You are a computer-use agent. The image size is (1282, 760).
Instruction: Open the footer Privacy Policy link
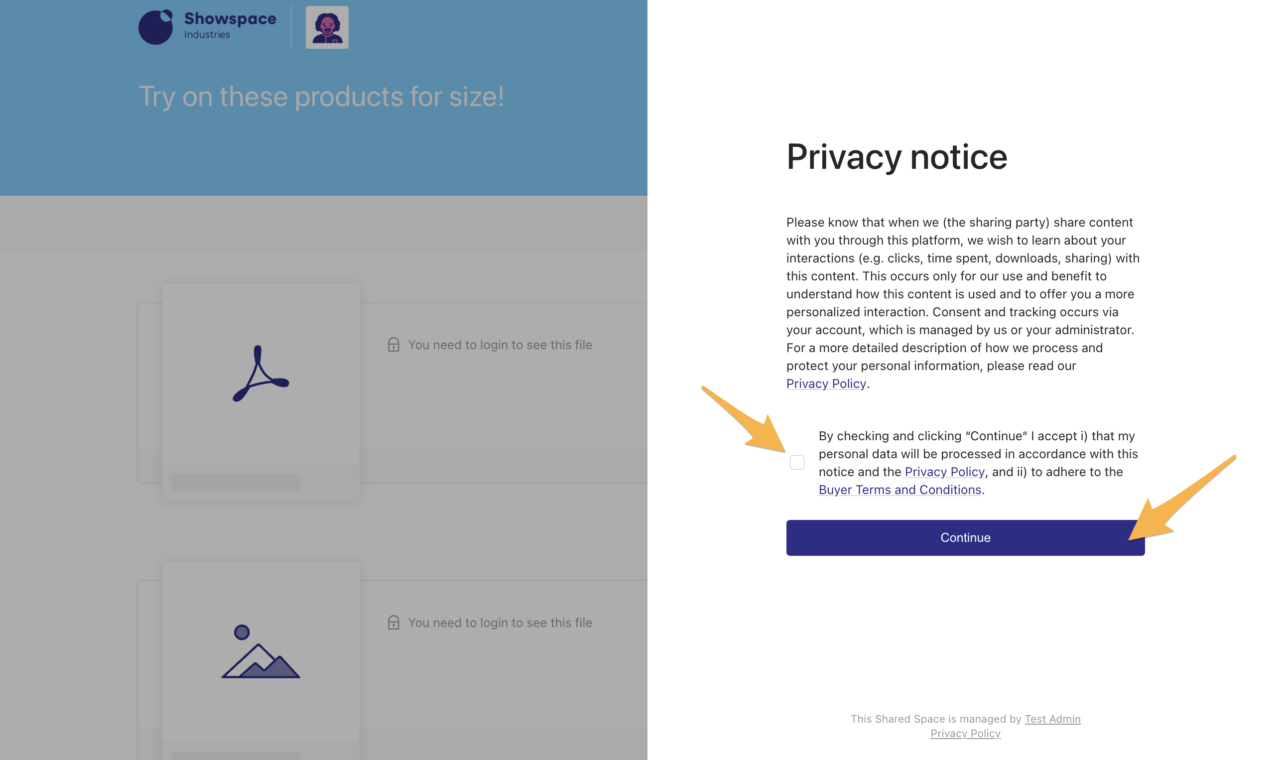[x=965, y=734]
